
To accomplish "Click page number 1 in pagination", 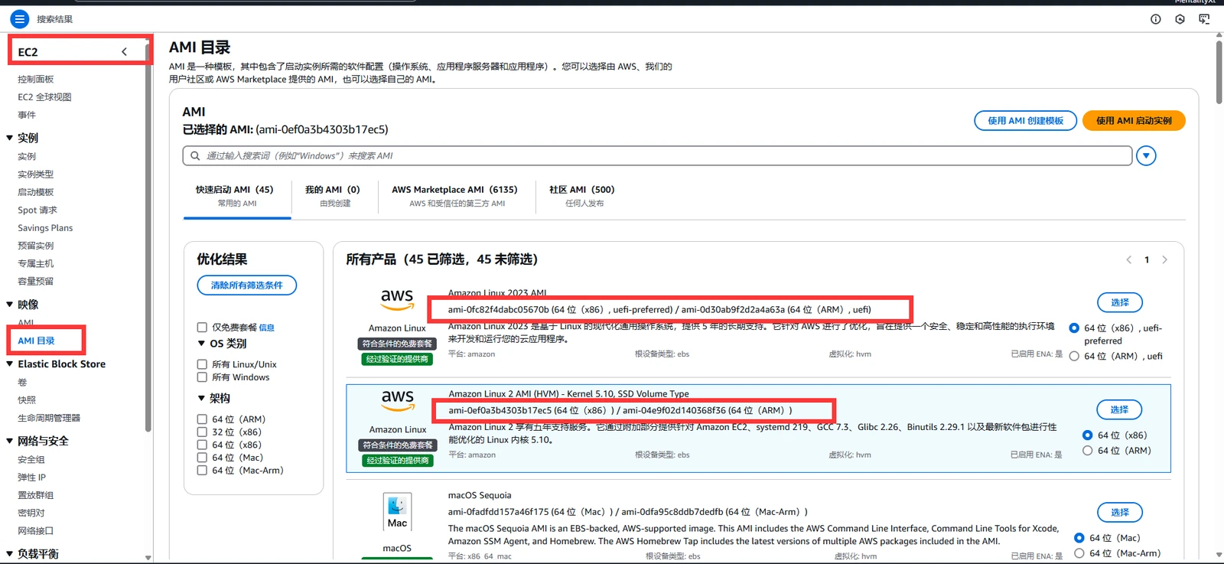I will (1147, 260).
